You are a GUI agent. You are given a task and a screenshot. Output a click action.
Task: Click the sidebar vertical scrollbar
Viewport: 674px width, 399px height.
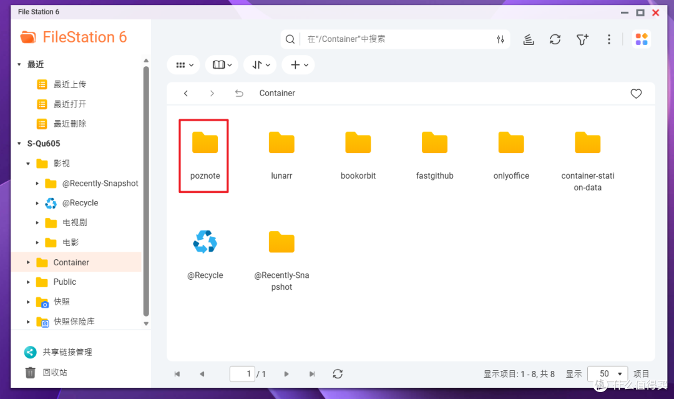pyautogui.click(x=146, y=191)
